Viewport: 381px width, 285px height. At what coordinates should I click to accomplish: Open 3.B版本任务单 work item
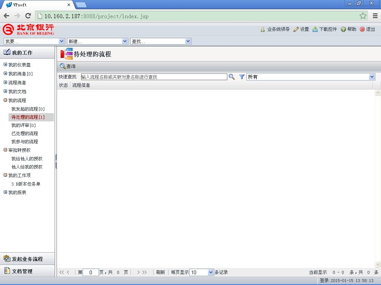(x=26, y=184)
